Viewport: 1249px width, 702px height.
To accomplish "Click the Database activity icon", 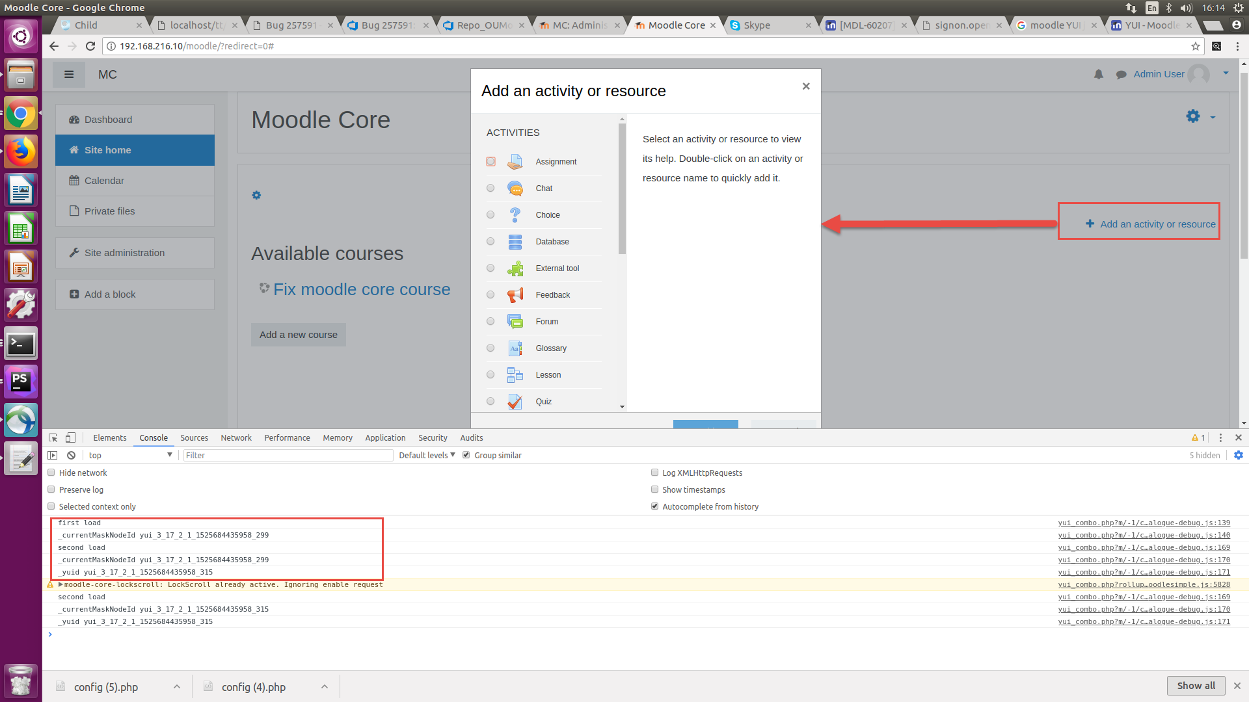I will click(x=515, y=242).
